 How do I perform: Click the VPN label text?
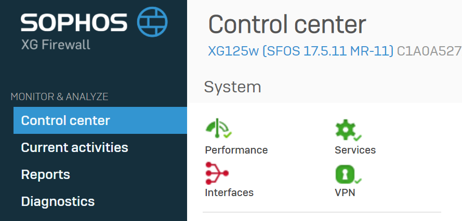pyautogui.click(x=345, y=192)
